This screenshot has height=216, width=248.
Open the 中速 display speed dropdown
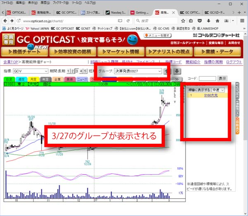coord(218,90)
